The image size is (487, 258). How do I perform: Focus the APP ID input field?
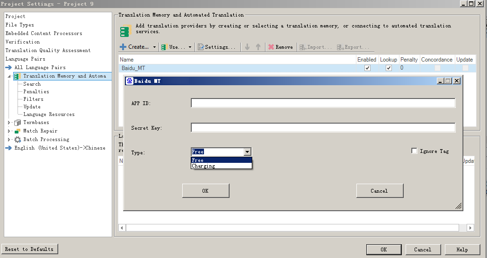323,103
